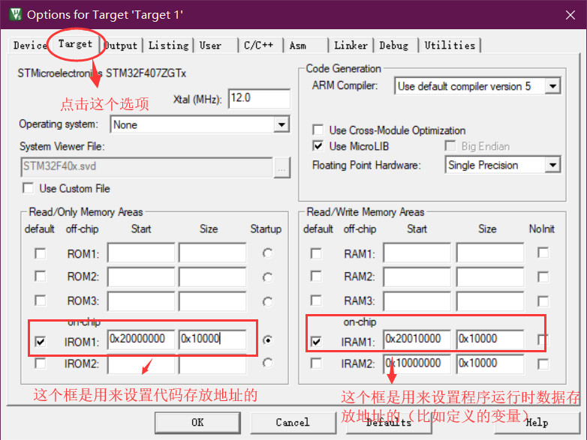Viewport: 587px width, 440px height.
Task: Uncheck the IRAM1 default checkbox
Action: click(316, 341)
